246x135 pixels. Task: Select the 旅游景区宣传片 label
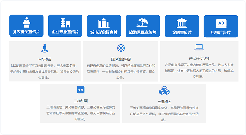[x=142, y=32]
